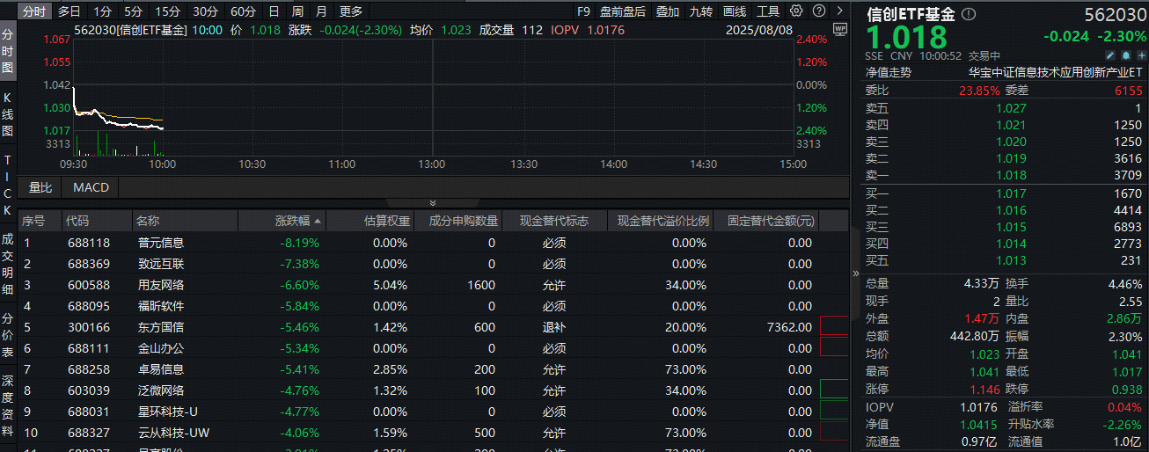The height and width of the screenshot is (452, 1149).
Task: Sort by 涨跌幅 column header
Action: (x=297, y=221)
